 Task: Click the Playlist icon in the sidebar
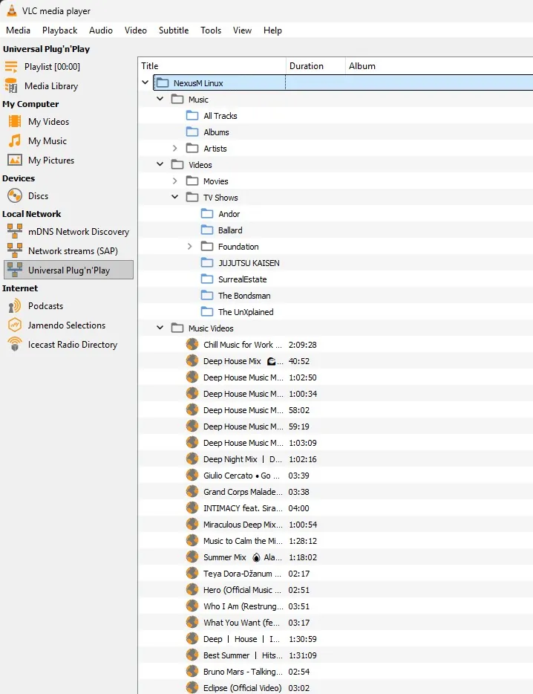tap(11, 67)
